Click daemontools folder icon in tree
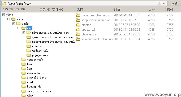 click(24, 73)
